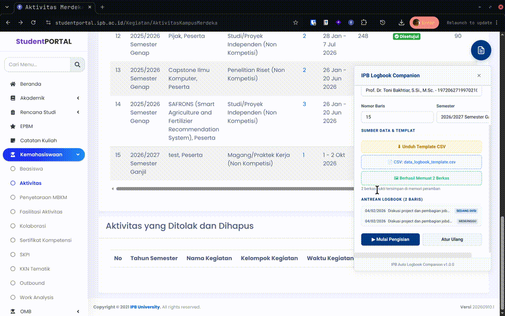Screen dimensions: 505x316
Task: Click the CSV data_logbook_template.csv upload box
Action: pos(421,162)
